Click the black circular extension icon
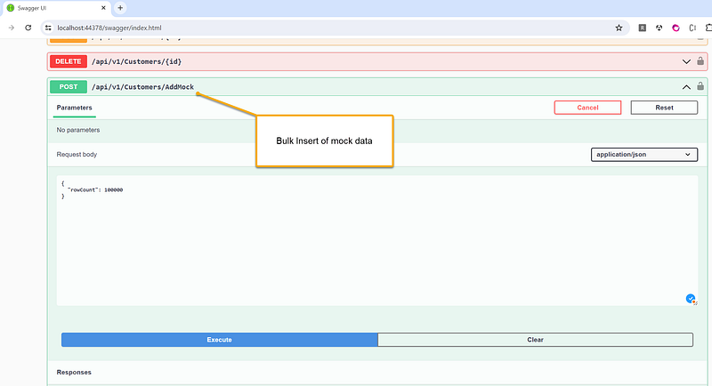This screenshot has width=712, height=386. click(659, 28)
